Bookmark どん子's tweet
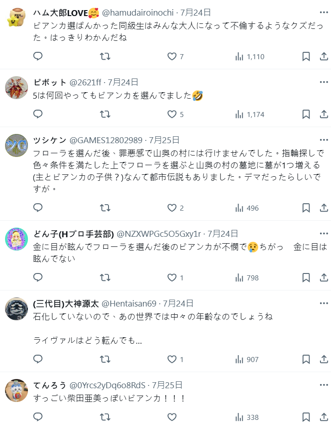Viewport: 331px width, 424px height. tap(306, 278)
